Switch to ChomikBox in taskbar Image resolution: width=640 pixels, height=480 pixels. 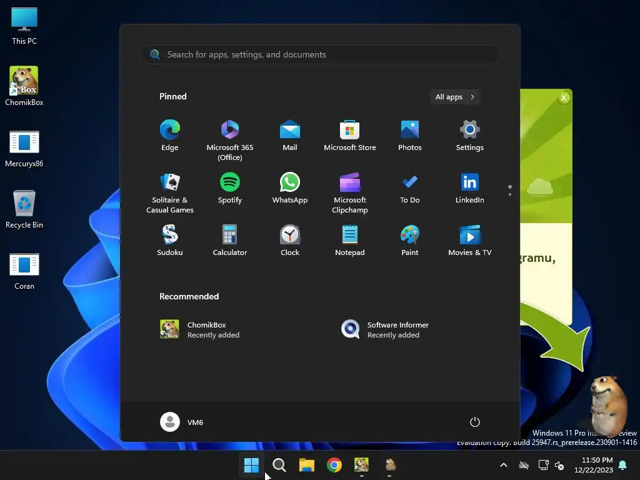[362, 465]
